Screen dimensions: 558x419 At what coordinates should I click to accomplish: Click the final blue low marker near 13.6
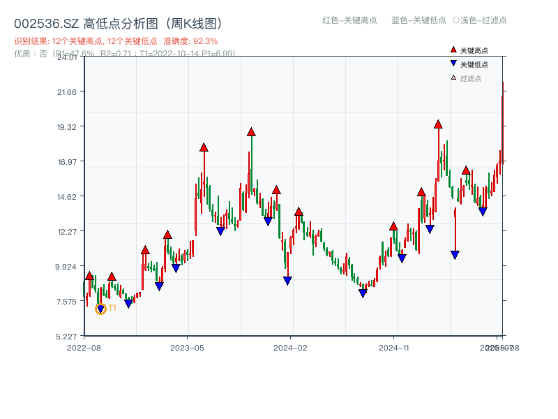[483, 212]
